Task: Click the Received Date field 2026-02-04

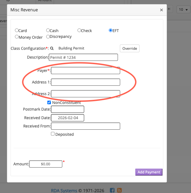Action: pos(68,118)
